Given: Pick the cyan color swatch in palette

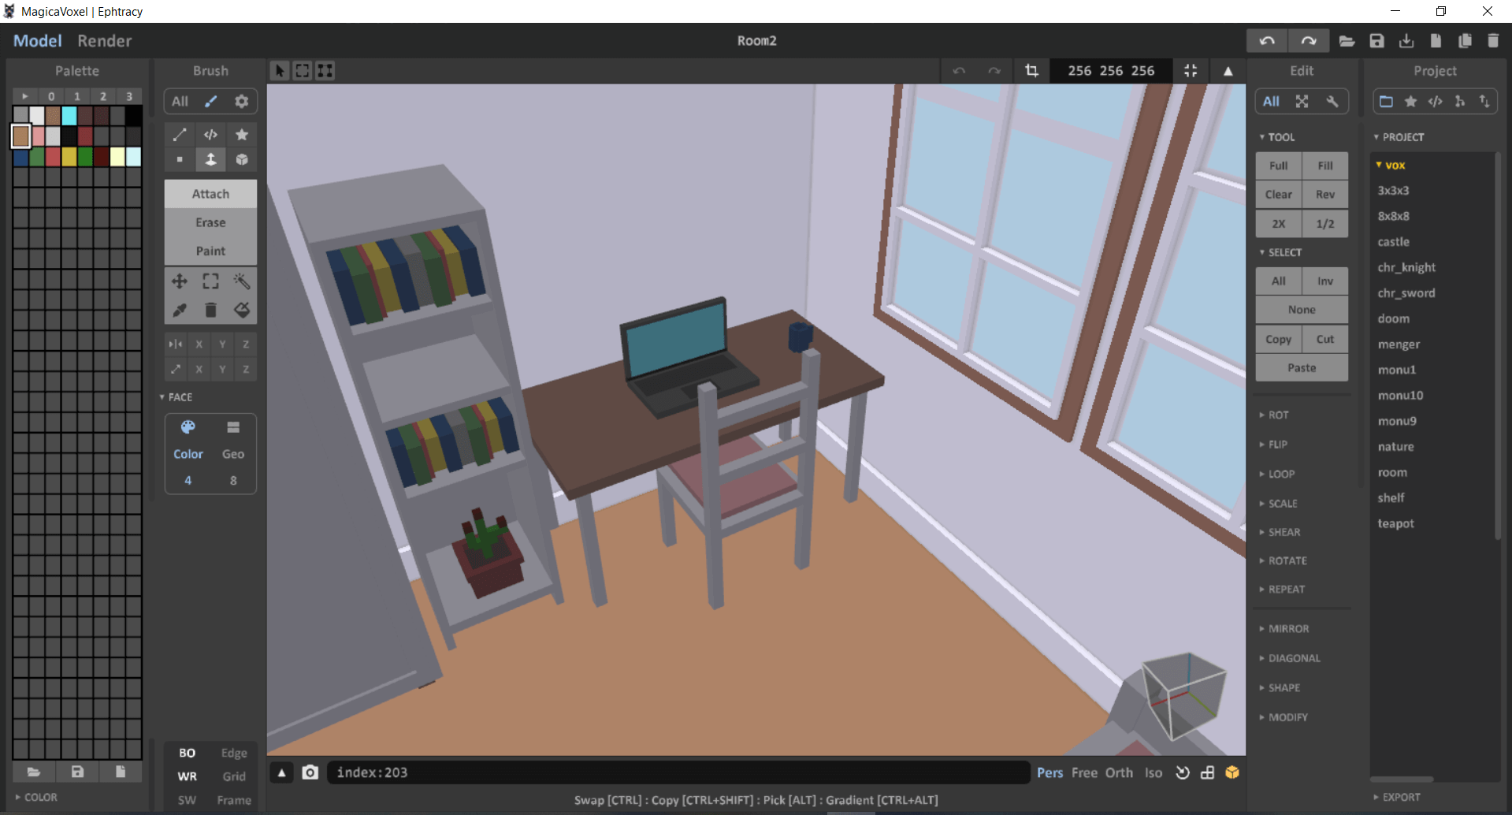Looking at the screenshot, I should tap(69, 116).
